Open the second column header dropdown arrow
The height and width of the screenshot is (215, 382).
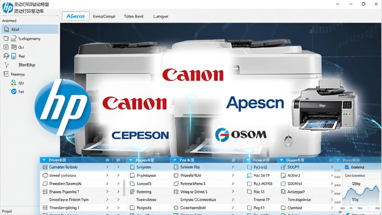pos(131,160)
